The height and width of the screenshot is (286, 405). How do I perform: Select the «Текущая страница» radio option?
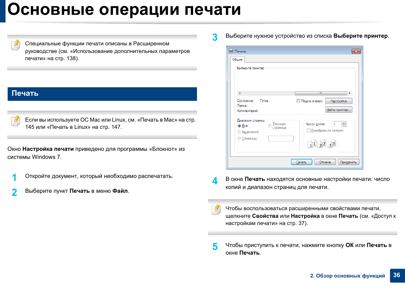coord(270,126)
